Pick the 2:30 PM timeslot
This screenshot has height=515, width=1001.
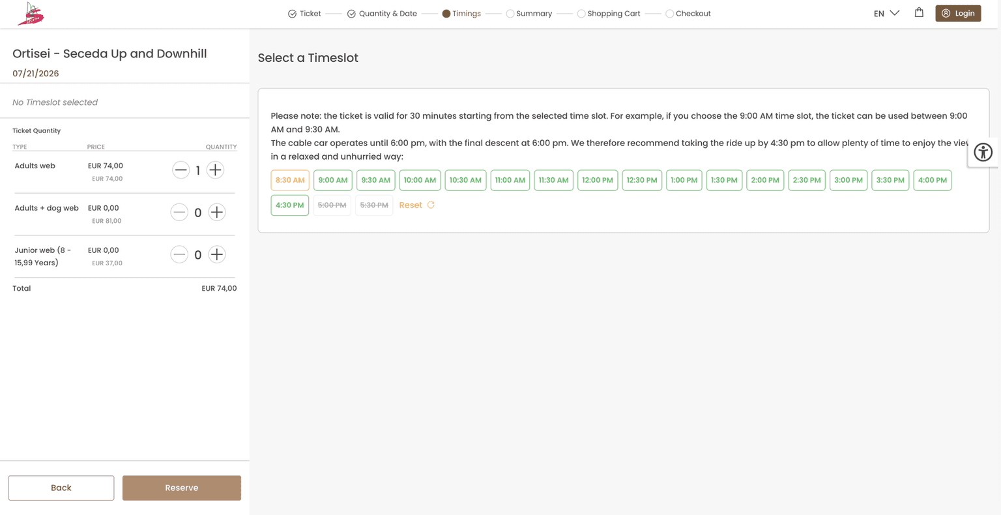pyautogui.click(x=807, y=180)
